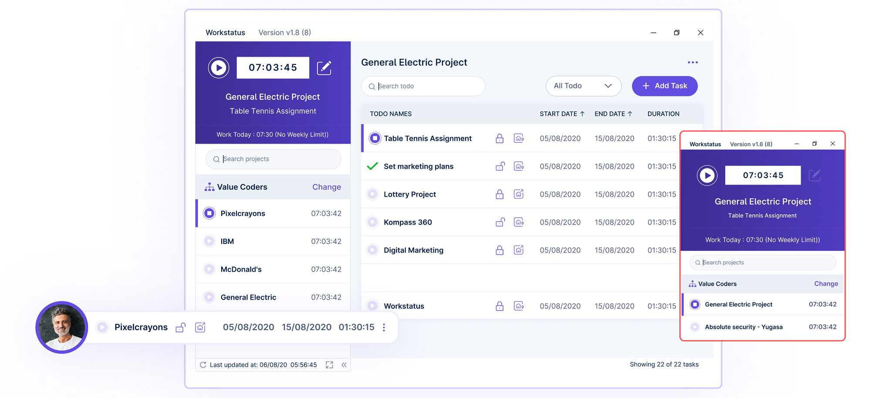Viewport: 871px width, 398px height.
Task: Click the play icon next to IBM project
Action: click(x=209, y=241)
